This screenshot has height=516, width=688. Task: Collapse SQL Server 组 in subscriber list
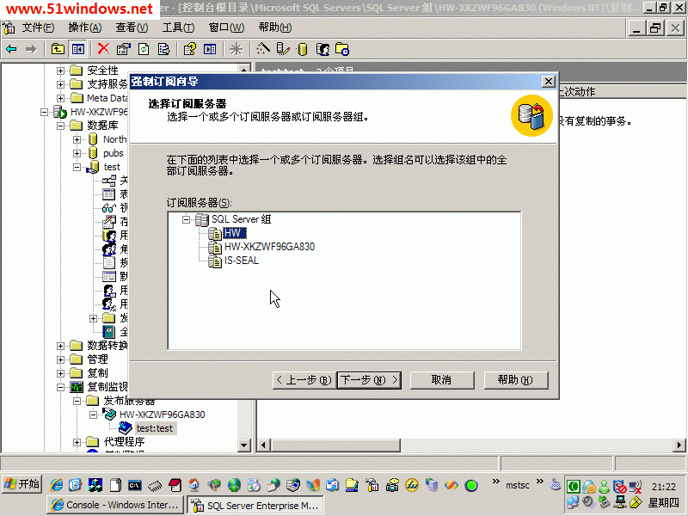pos(187,219)
